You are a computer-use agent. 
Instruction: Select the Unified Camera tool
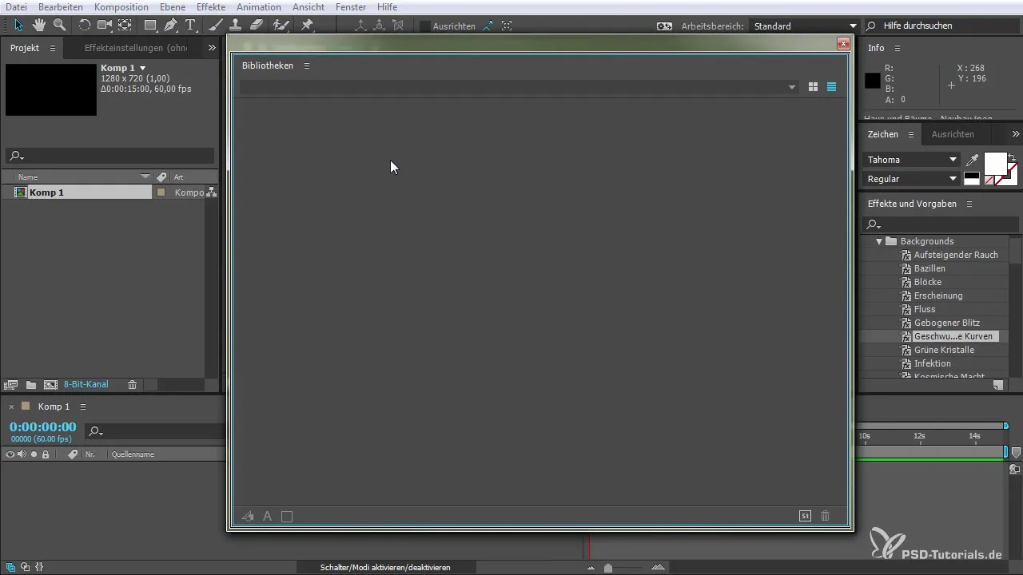tap(104, 26)
